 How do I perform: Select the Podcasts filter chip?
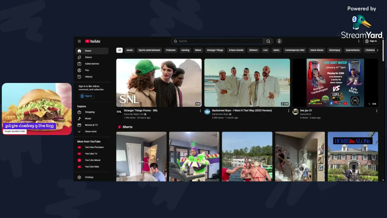[171, 50]
